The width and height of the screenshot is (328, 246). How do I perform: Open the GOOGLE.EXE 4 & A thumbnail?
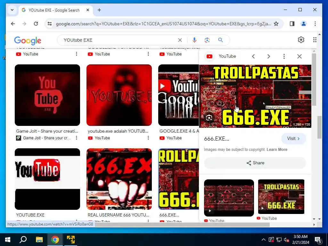(x=178, y=95)
